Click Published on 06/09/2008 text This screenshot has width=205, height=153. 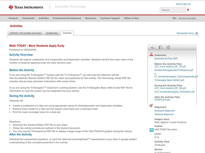23,50
